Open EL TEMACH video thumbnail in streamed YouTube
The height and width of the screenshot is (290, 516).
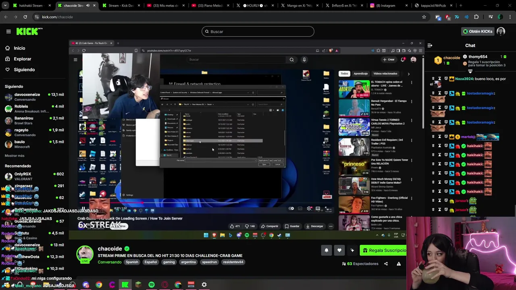(354, 89)
